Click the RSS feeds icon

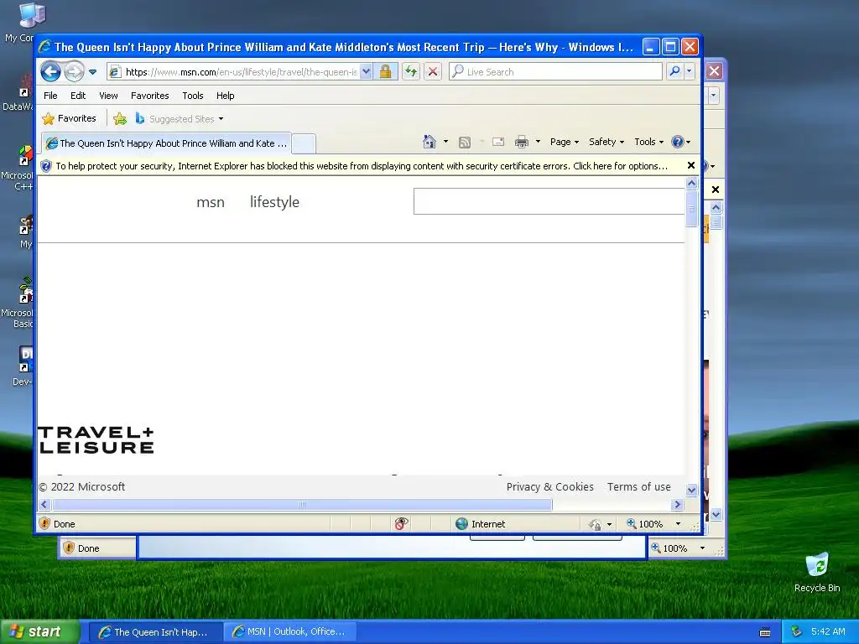(x=465, y=143)
